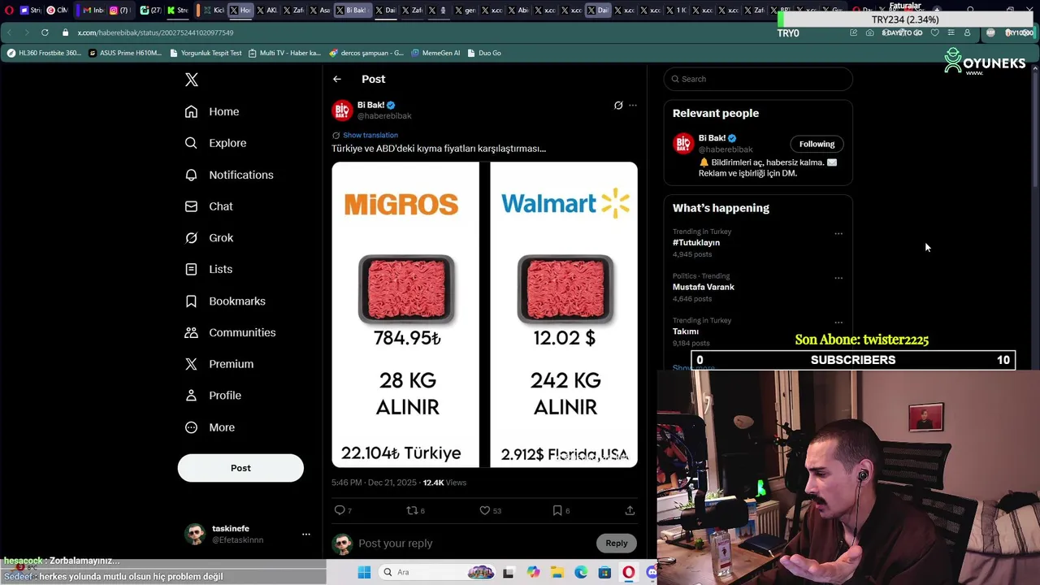Reload the page with the browser refresh icon

click(x=44, y=32)
